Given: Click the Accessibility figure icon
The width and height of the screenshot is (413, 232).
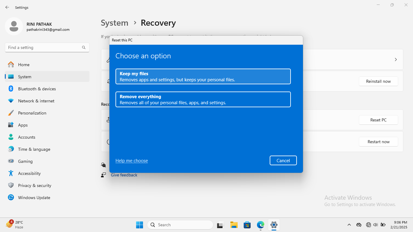Looking at the screenshot, I should (11, 173).
